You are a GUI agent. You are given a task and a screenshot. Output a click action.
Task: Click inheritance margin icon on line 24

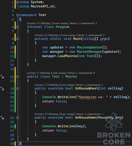tap(2, 118)
